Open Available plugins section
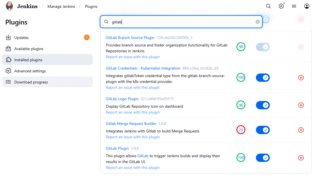The width and height of the screenshot is (316, 180). [x=29, y=49]
